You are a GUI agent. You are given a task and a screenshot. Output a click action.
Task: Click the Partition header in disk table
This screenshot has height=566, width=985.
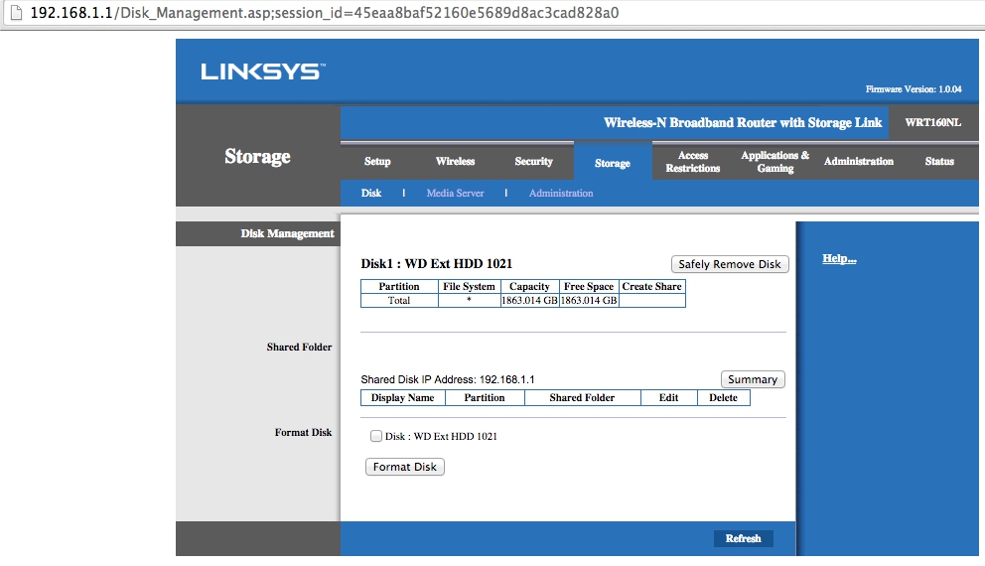399,286
